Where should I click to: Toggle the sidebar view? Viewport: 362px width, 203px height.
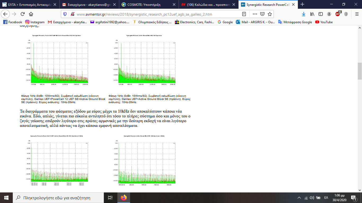(x=321, y=14)
